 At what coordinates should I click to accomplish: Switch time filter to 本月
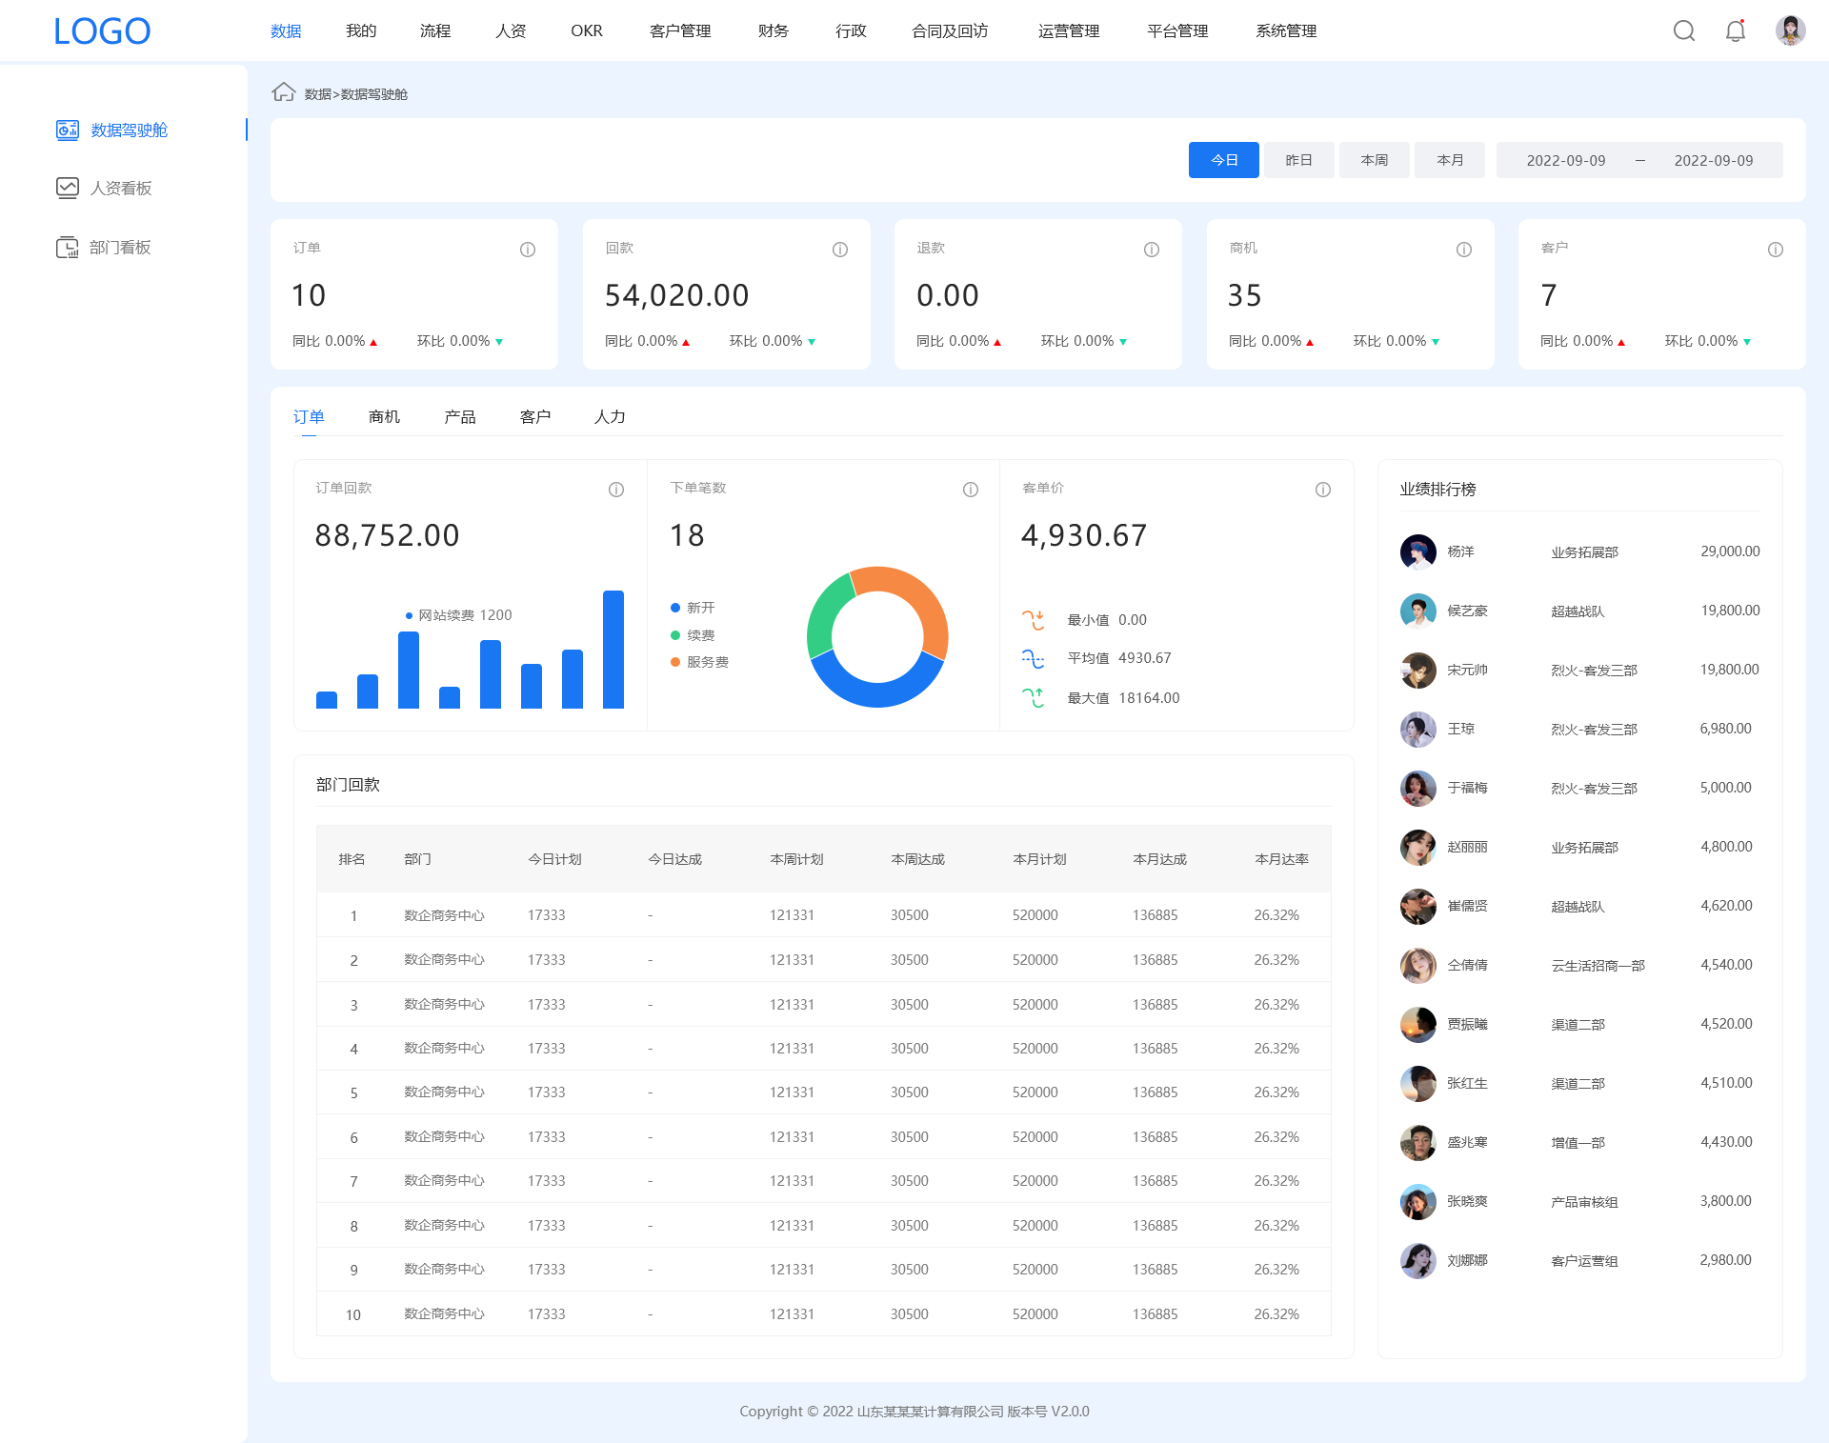click(x=1449, y=160)
